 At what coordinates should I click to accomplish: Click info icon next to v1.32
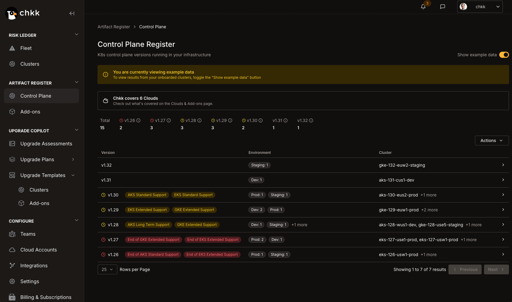[311, 120]
